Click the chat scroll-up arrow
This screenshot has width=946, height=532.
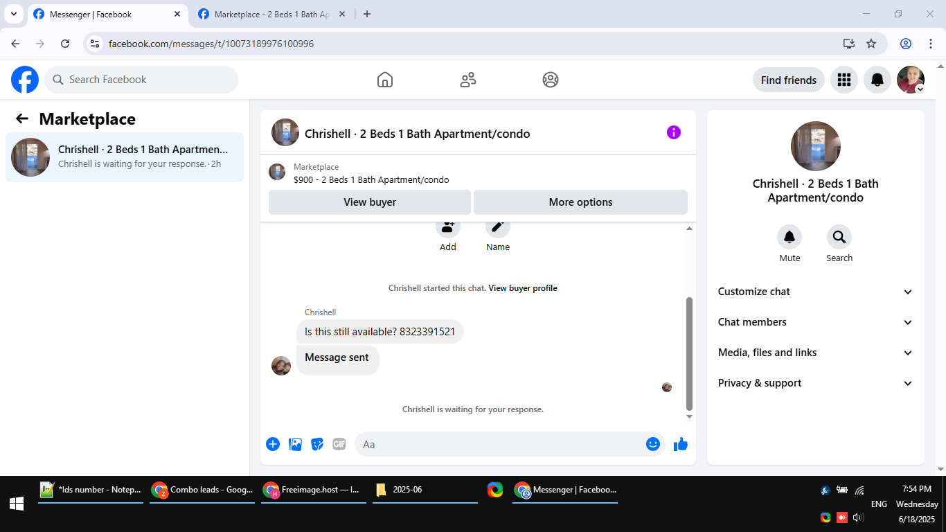pos(689,228)
